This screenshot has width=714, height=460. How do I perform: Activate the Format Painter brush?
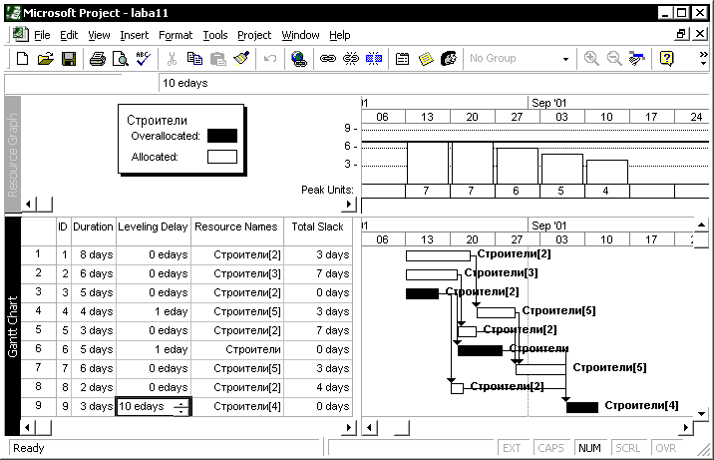[x=241, y=59]
